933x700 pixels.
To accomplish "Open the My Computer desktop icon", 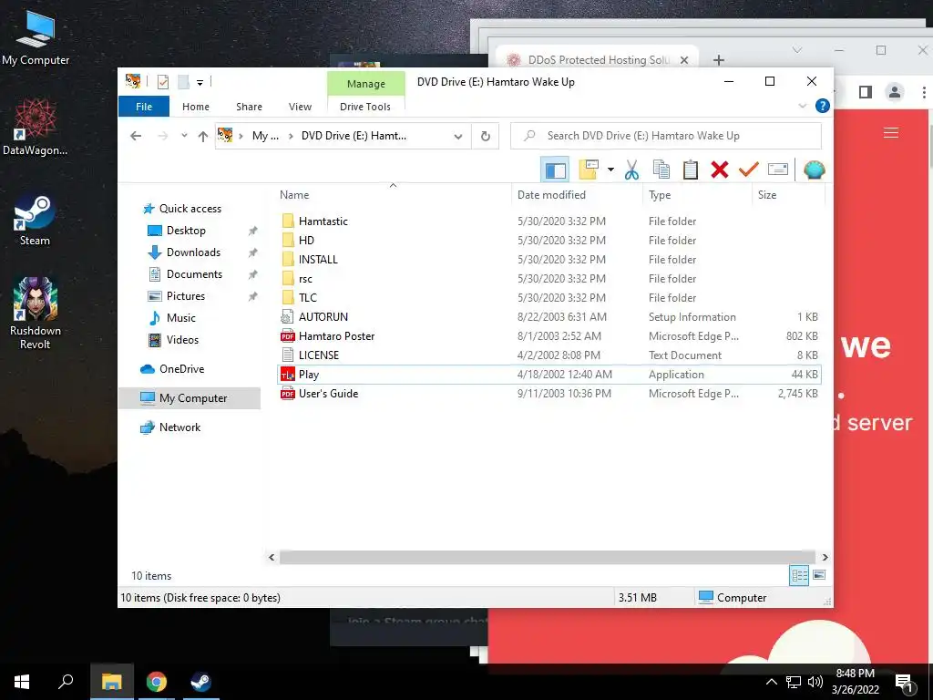I will pos(36,38).
